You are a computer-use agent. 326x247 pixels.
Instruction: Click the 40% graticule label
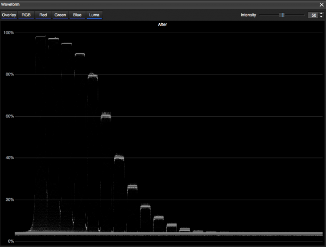pyautogui.click(x=9, y=158)
